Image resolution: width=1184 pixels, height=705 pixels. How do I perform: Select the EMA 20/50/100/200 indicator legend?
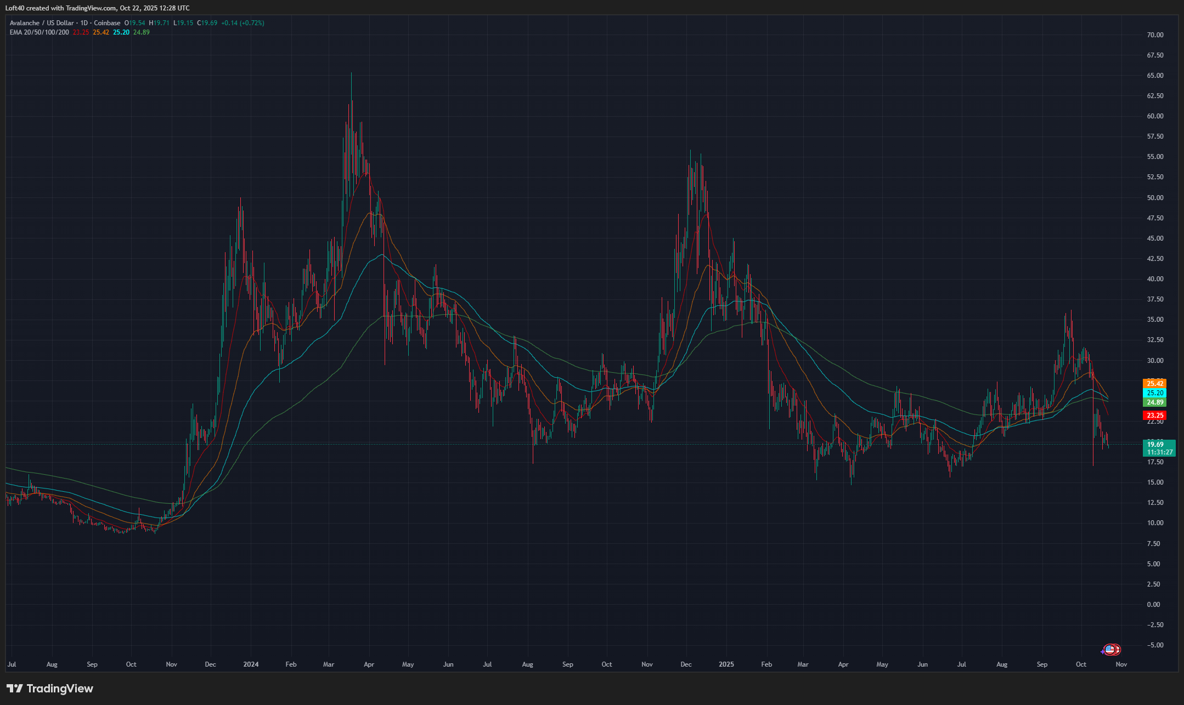click(39, 32)
